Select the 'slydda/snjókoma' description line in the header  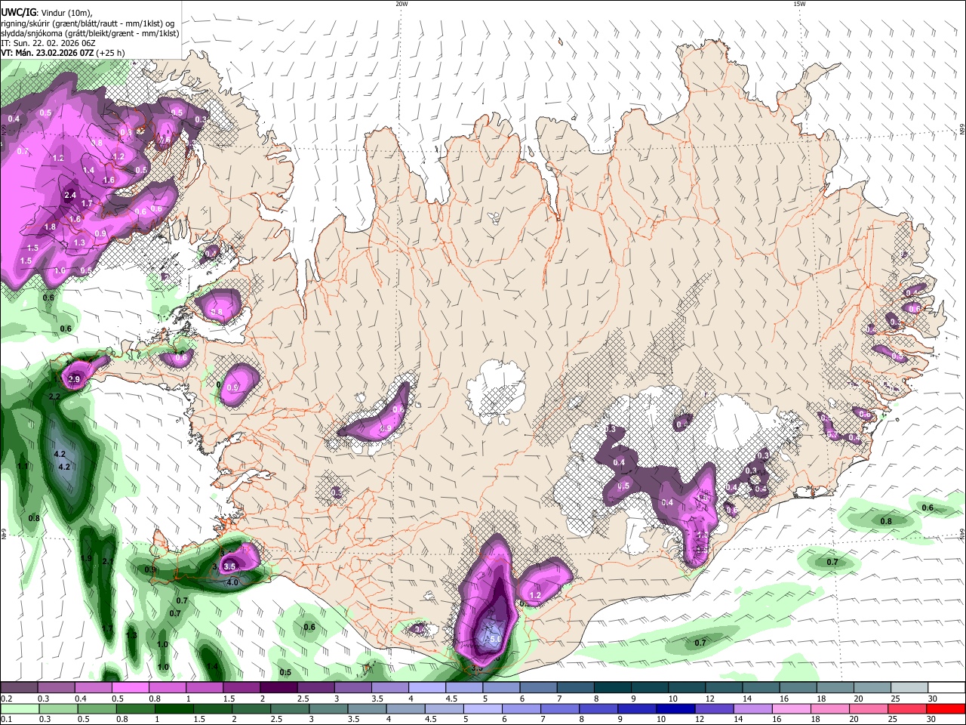coord(90,33)
